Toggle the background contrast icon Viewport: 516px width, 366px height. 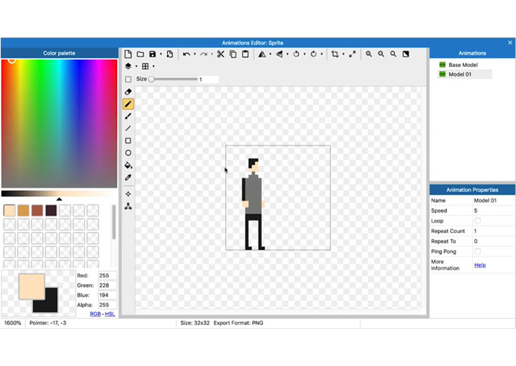tap(406, 54)
